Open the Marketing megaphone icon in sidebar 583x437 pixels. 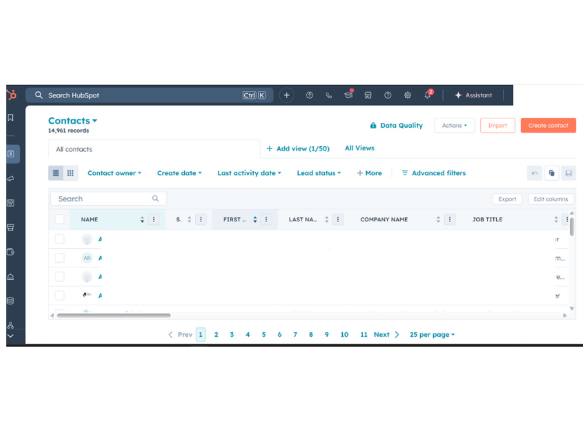[10, 179]
